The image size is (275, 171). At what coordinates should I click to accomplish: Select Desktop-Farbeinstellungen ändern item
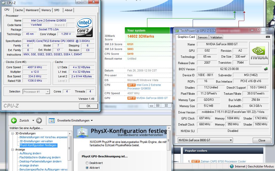click(x=41, y=161)
